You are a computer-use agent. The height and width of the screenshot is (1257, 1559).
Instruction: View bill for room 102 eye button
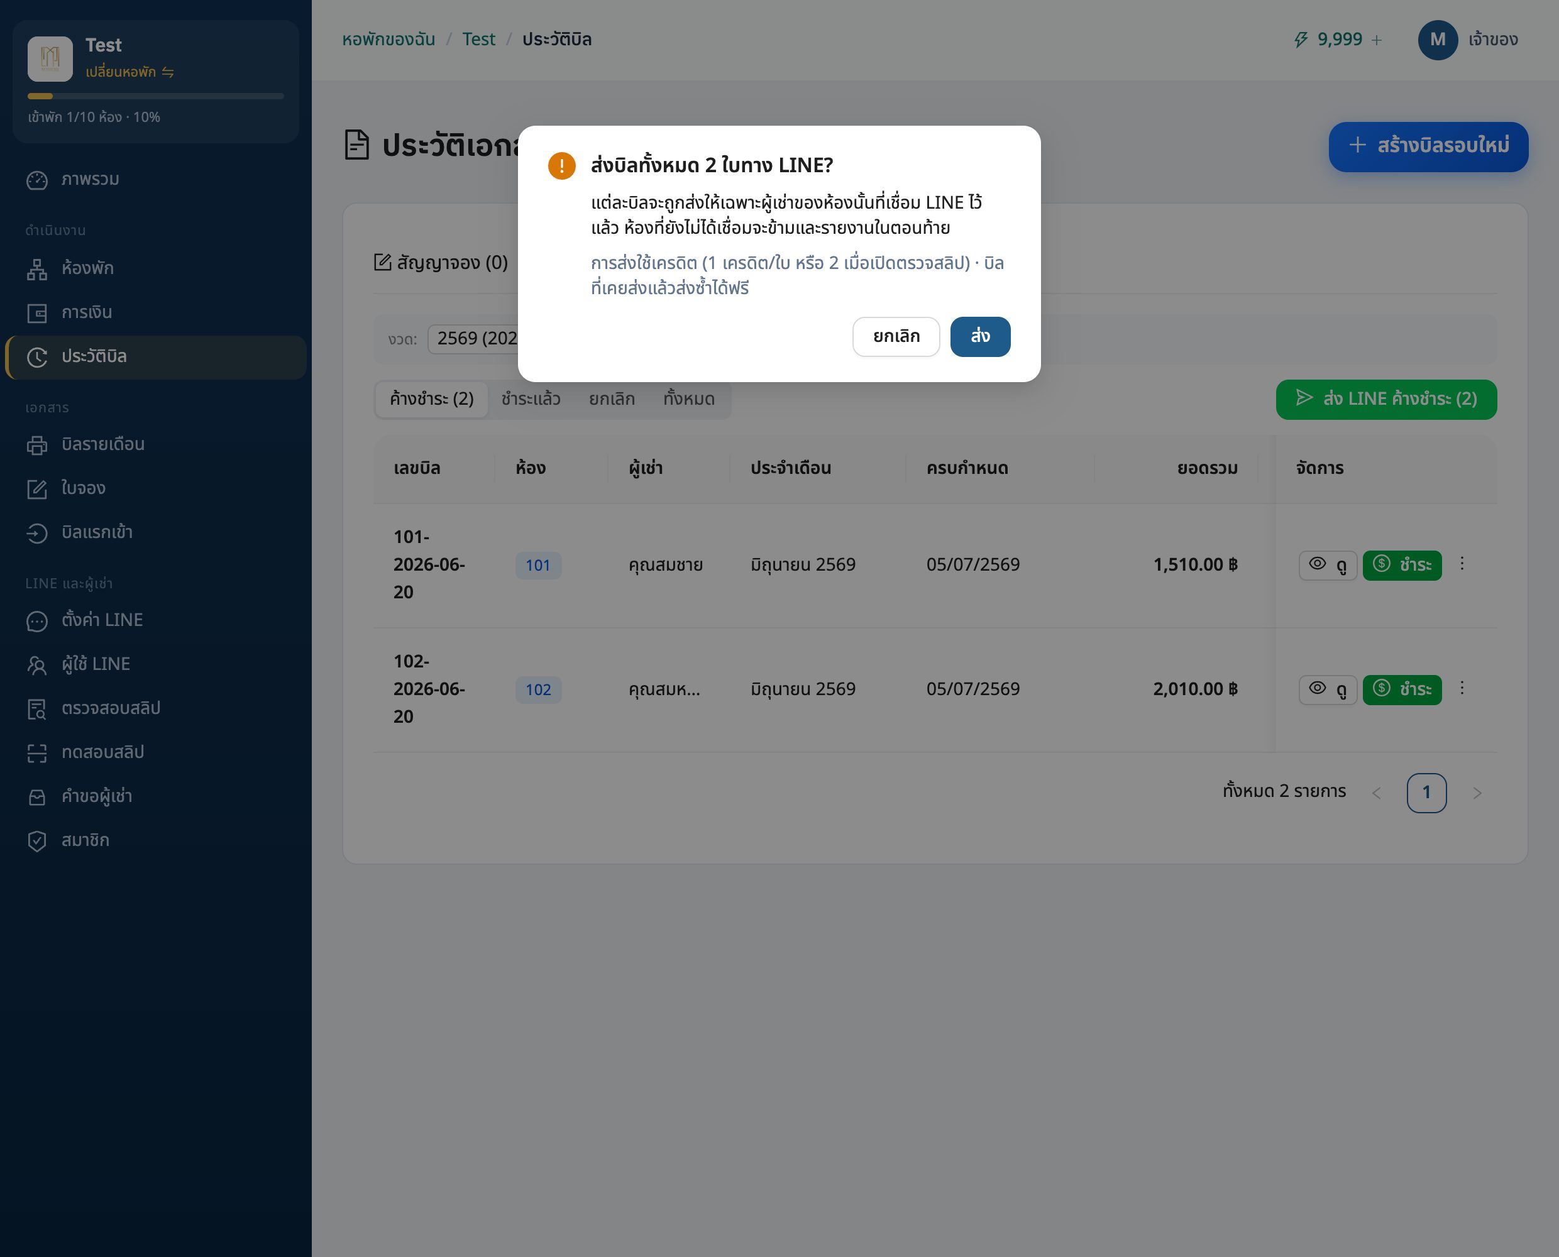tap(1327, 689)
